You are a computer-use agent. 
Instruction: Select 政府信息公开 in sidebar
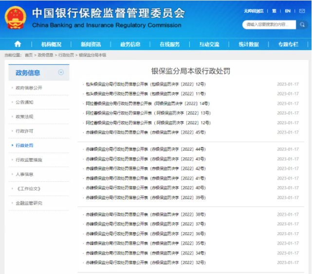[x=29, y=88]
